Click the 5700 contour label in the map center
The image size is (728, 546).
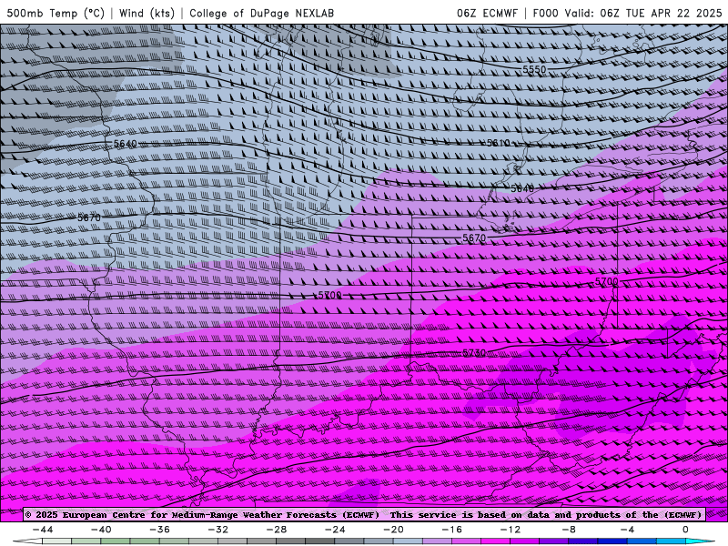coord(329,295)
